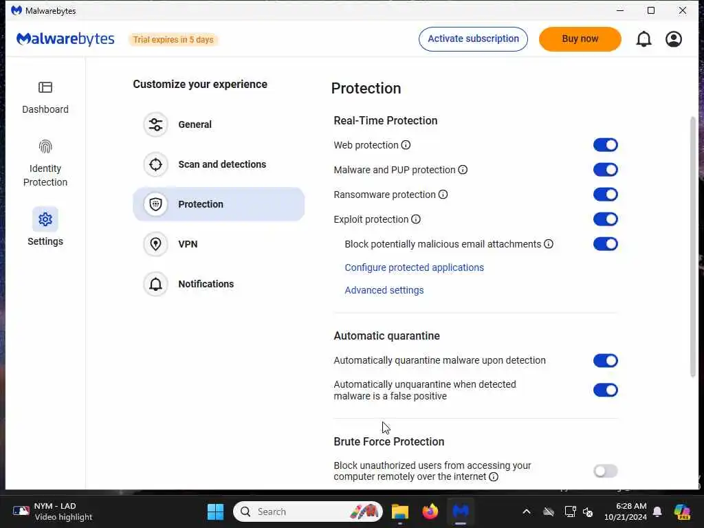The width and height of the screenshot is (704, 528).
Task: Toggle Block malicious email attachments switch
Action: [605, 244]
